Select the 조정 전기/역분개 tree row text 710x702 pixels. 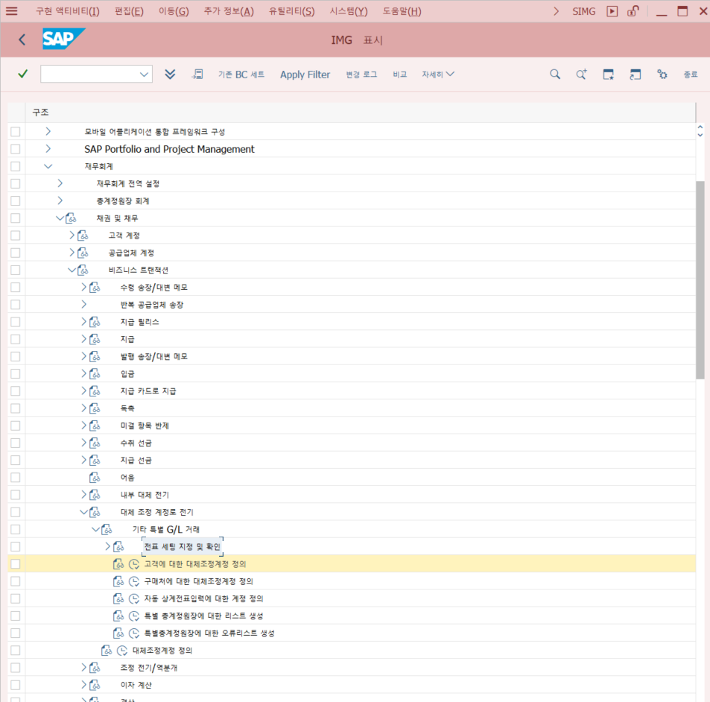tap(149, 668)
